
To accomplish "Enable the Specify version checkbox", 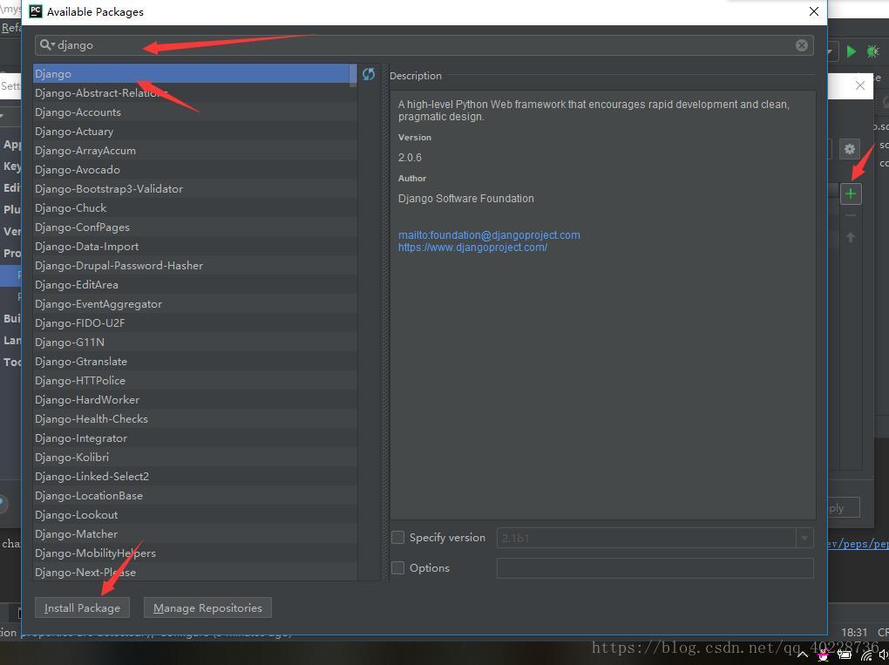I will [398, 538].
